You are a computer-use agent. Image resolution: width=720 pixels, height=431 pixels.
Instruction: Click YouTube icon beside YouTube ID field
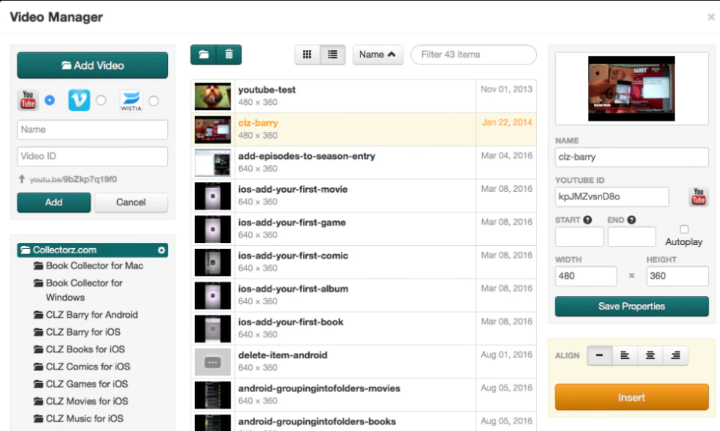[698, 196]
